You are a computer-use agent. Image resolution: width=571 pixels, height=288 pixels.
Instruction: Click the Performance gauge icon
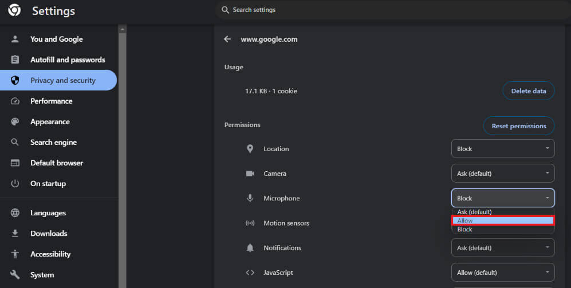click(x=15, y=101)
